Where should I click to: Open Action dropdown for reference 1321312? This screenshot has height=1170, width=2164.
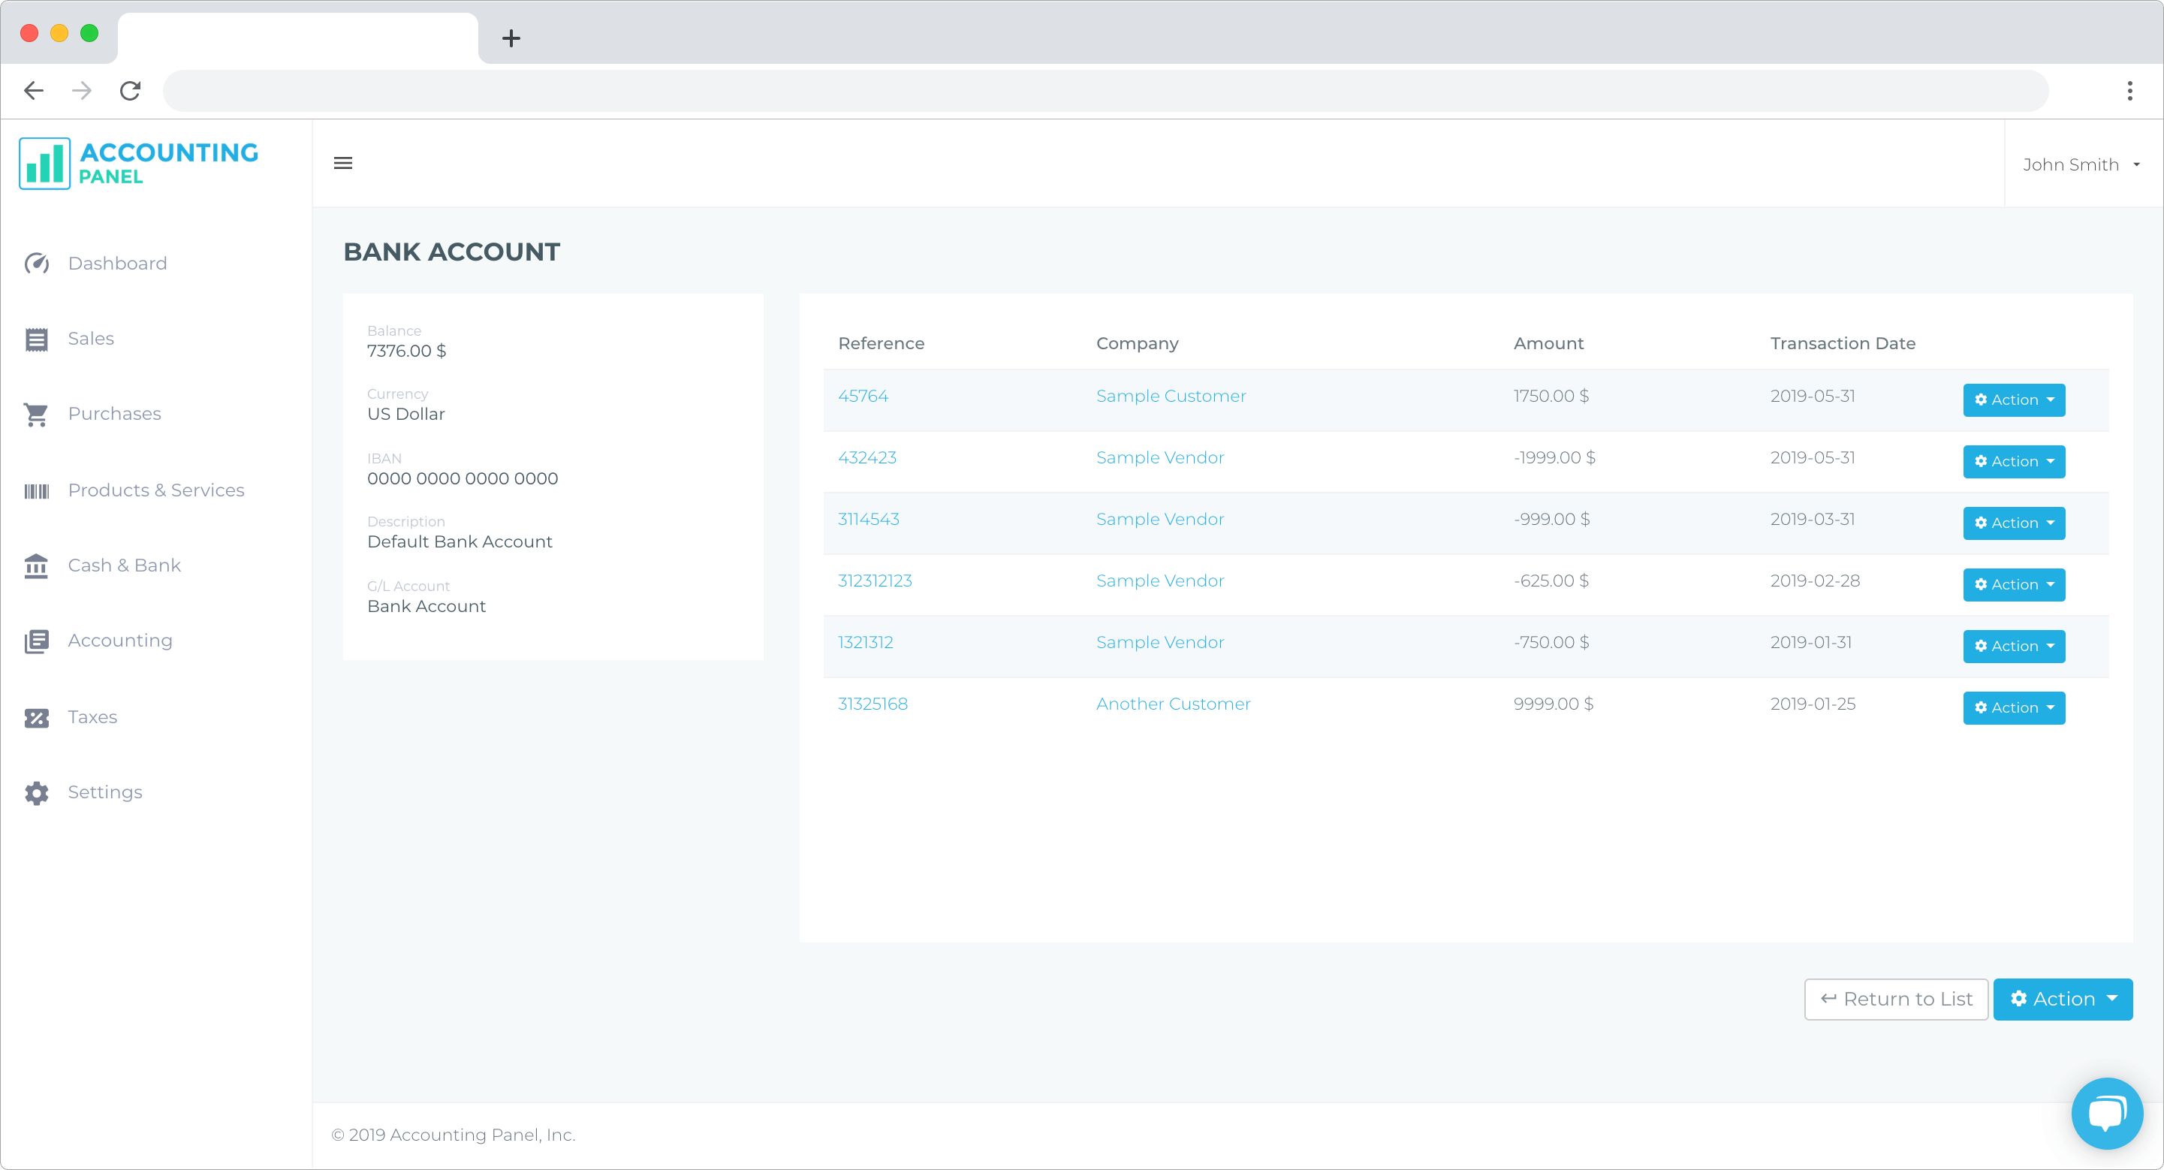pos(2014,646)
